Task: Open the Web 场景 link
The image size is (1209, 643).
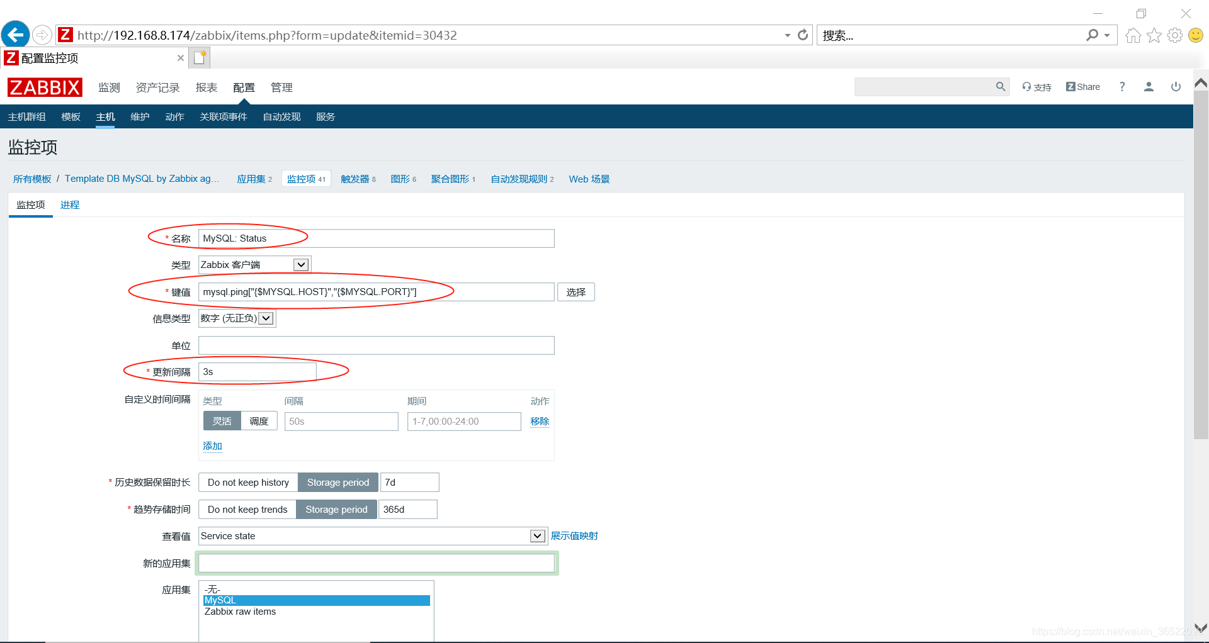Action: pyautogui.click(x=589, y=179)
